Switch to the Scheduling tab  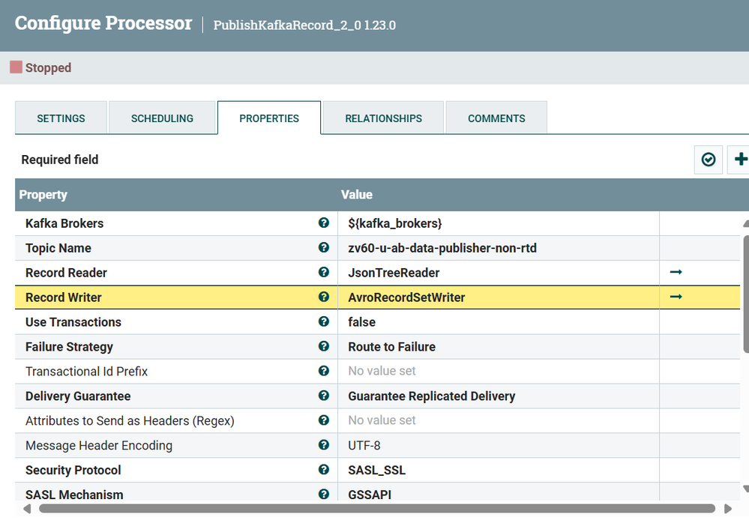pos(162,118)
